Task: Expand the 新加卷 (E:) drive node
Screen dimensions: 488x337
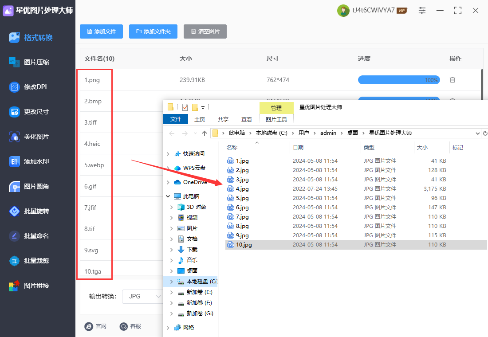Action: click(172, 292)
